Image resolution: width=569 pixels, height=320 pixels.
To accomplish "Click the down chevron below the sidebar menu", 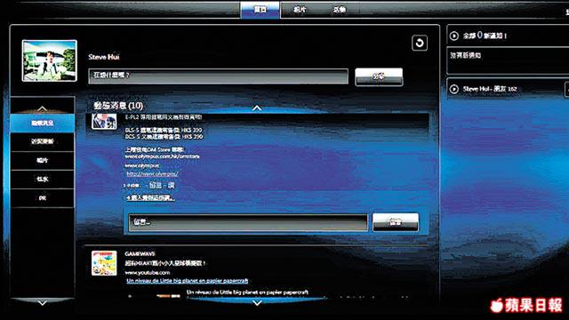I will pos(42,302).
